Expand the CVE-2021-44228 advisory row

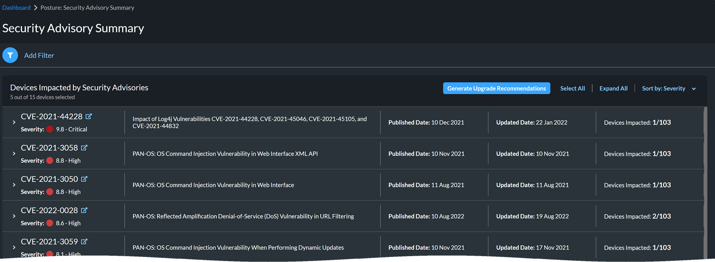[14, 123]
